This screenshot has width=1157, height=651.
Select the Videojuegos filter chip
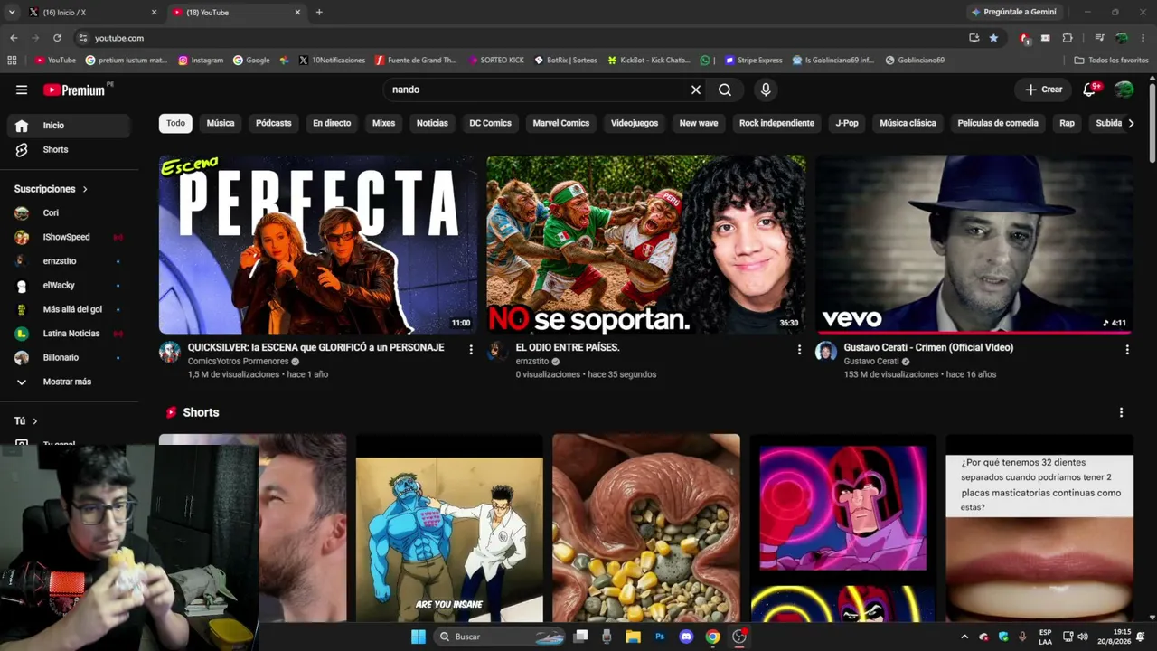635,123
